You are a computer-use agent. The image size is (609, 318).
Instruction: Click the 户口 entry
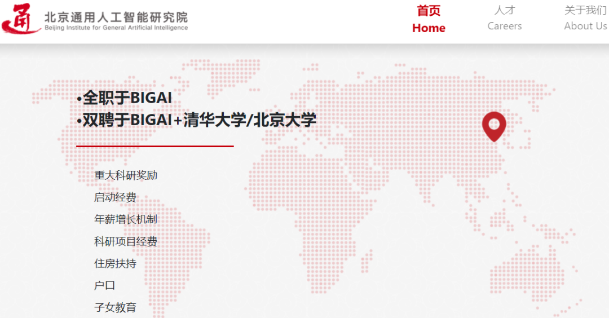coord(104,285)
